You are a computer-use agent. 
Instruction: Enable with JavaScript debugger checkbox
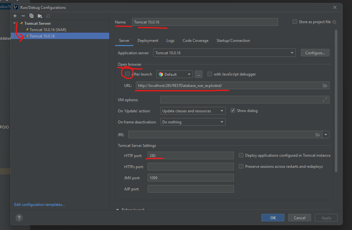[209, 74]
